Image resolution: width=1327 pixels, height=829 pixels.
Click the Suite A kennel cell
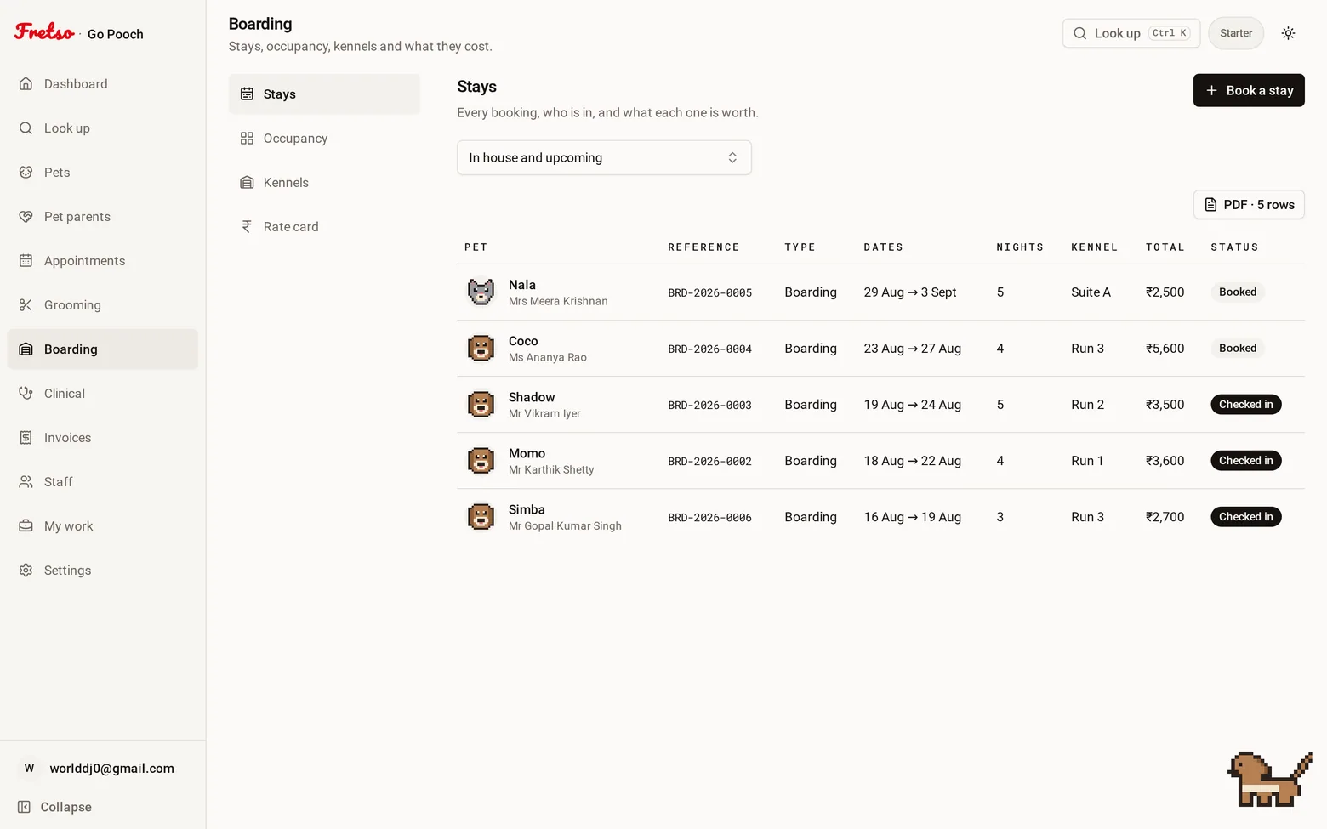[1091, 292]
